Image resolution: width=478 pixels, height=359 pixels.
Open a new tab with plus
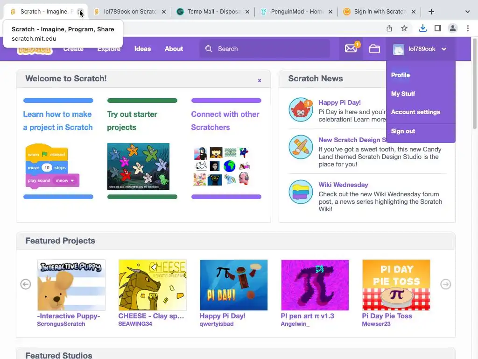pyautogui.click(x=431, y=12)
